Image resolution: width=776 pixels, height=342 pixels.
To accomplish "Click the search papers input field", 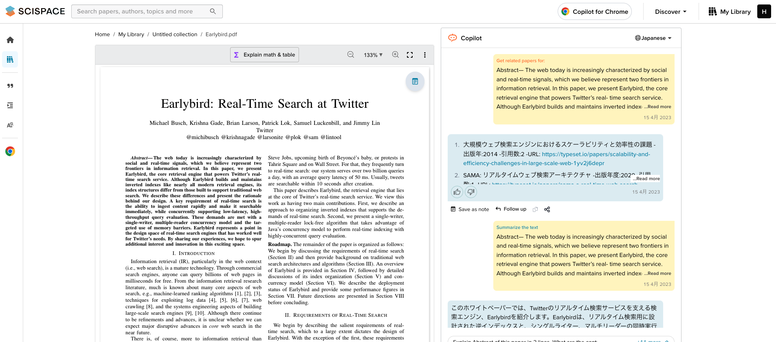I will point(143,11).
